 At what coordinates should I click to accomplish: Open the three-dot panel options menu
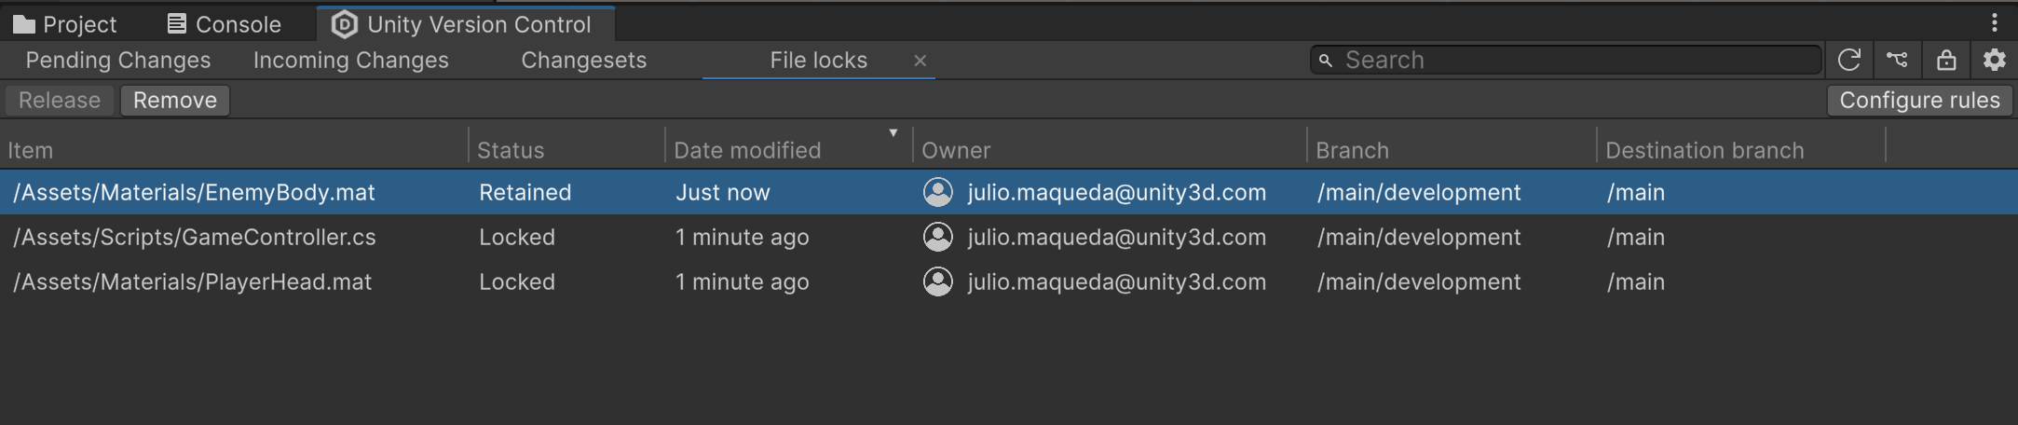coord(1995,22)
